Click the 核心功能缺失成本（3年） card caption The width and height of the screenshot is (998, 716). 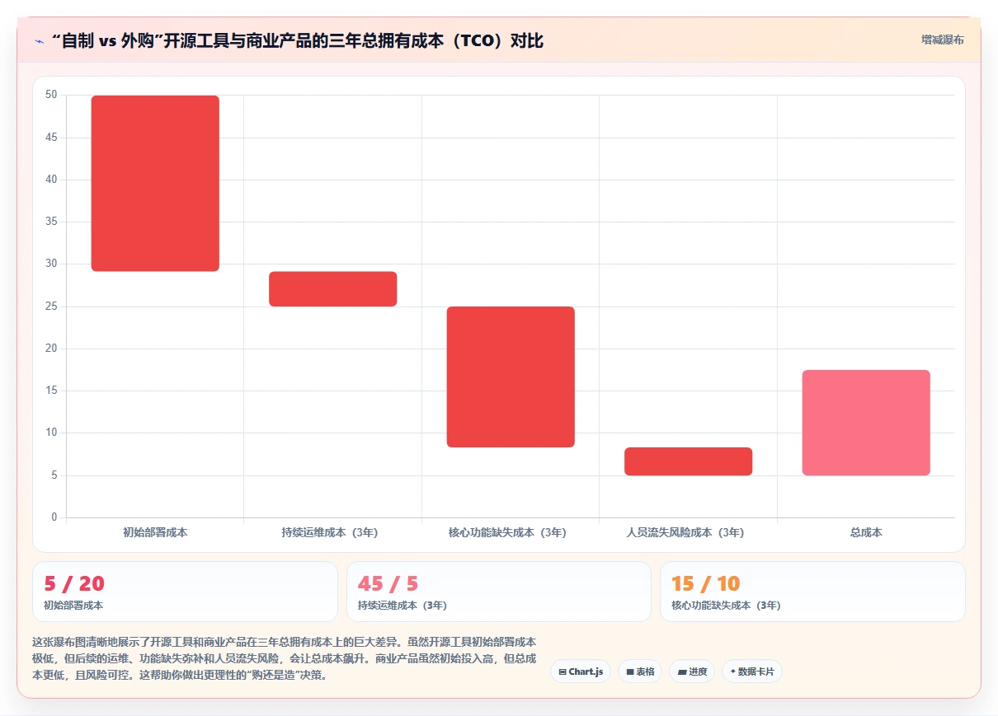point(726,606)
